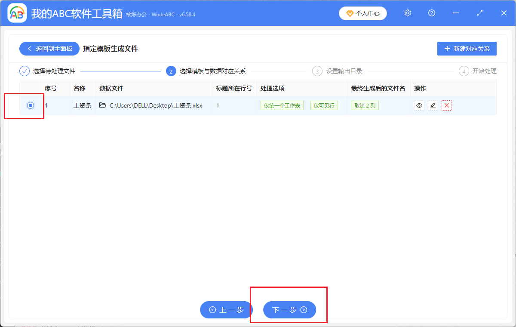Open settings via the gear icon
The height and width of the screenshot is (327, 516).
click(x=407, y=13)
